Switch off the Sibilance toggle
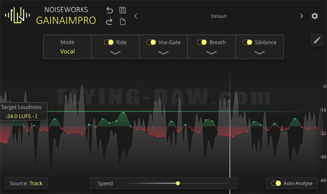The image size is (327, 194). click(x=247, y=42)
